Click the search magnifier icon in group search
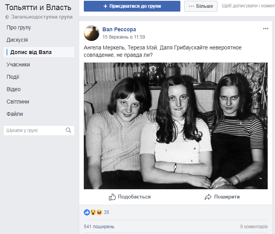 pos(68,131)
